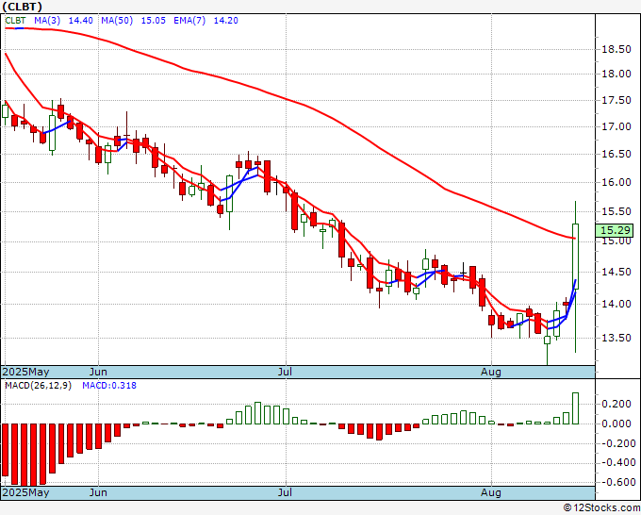This screenshot has width=641, height=515.
Task: Click the 15.50 price axis label
Action: (616, 211)
